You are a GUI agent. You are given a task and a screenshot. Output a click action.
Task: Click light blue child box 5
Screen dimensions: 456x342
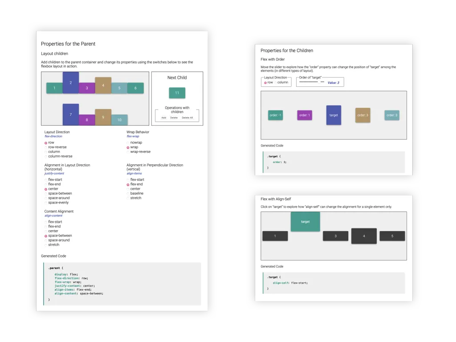coord(119,88)
